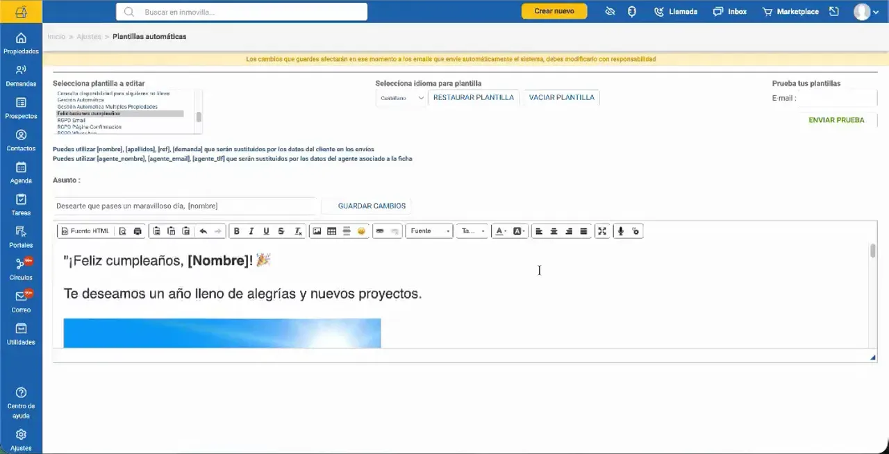The height and width of the screenshot is (454, 889).
Task: Toggle underline formatting
Action: [x=266, y=231]
